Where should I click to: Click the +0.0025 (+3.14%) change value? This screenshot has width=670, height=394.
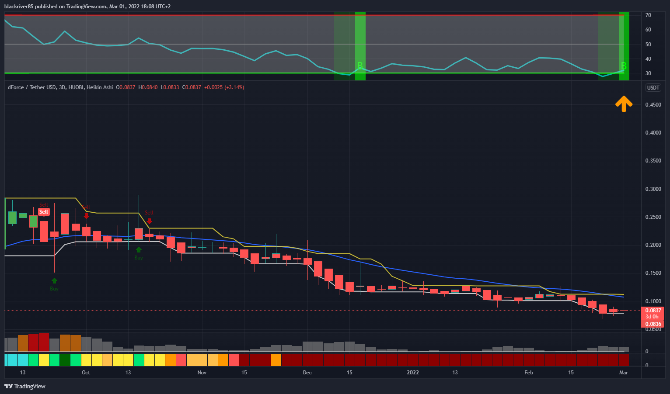(224, 87)
